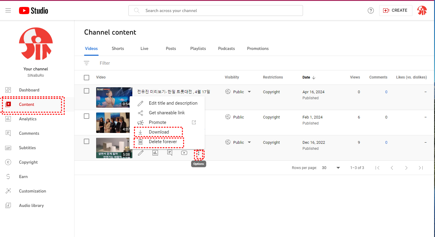This screenshot has width=435, height=237.
Task: Expand visibility dropdown for Apr 16, 2024 video
Action: coord(249,92)
